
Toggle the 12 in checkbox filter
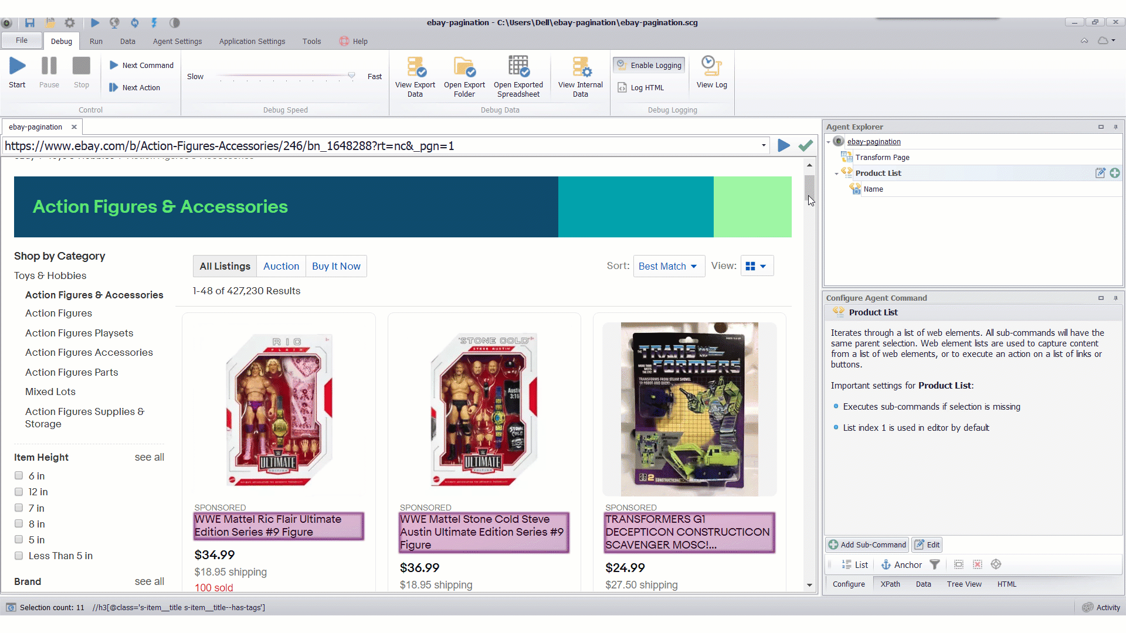(18, 492)
